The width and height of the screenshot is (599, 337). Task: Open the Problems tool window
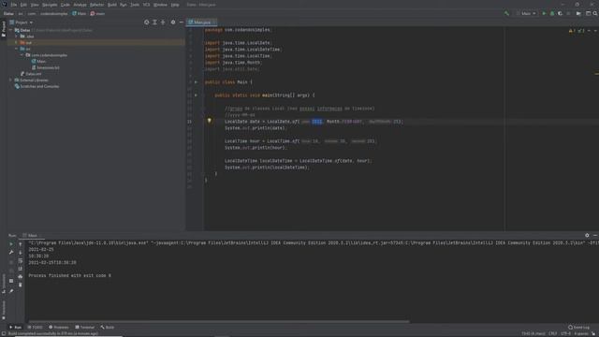point(59,327)
